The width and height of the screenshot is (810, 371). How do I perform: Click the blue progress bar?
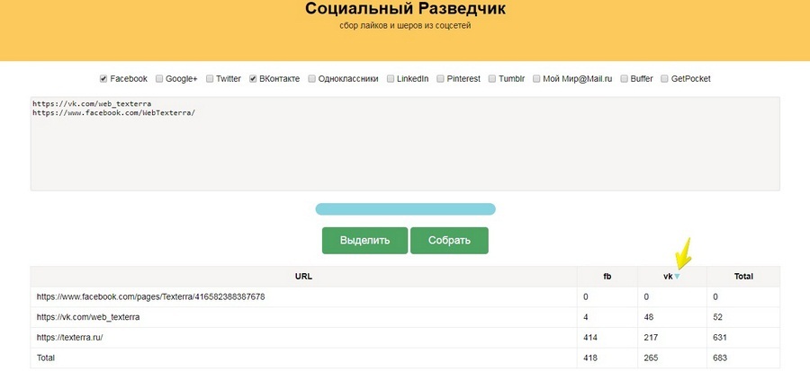click(x=406, y=208)
